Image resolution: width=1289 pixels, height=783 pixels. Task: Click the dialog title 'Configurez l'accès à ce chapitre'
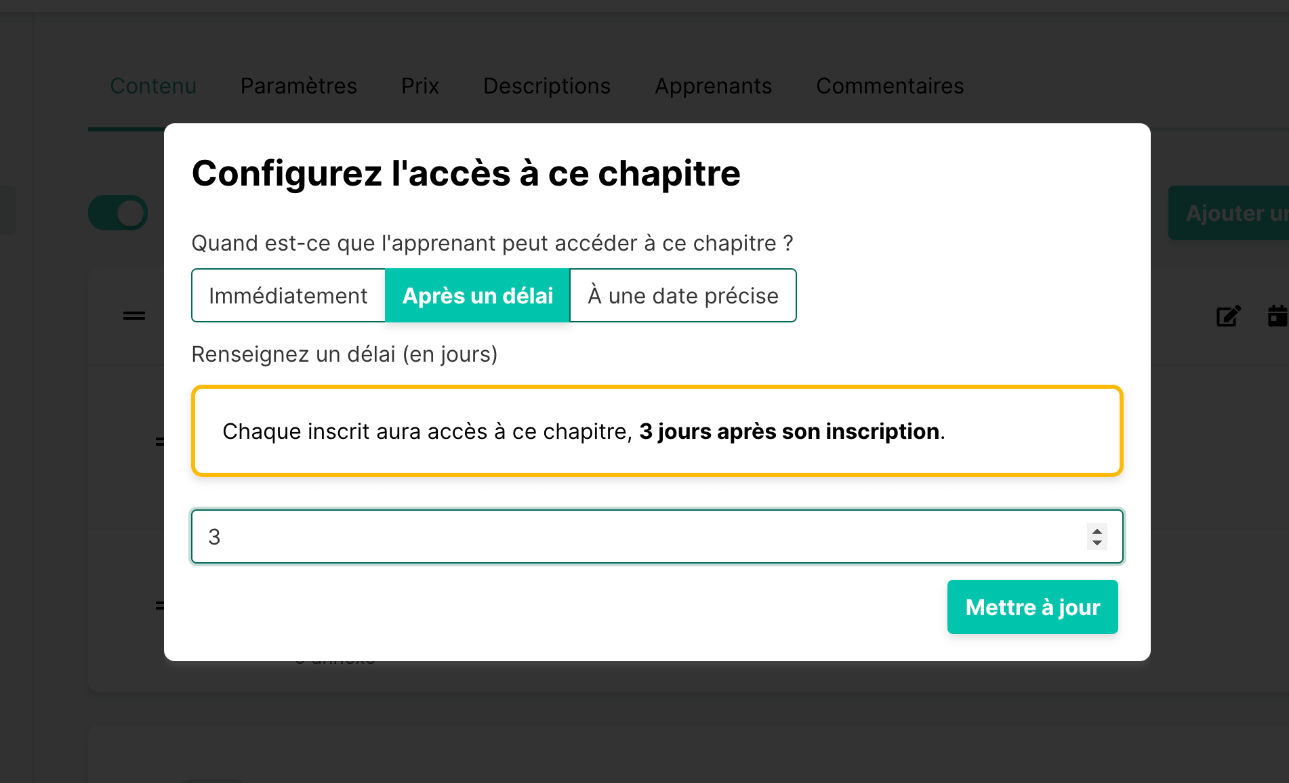[466, 173]
